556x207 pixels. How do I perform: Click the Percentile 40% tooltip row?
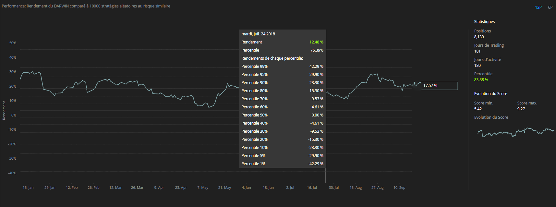(282, 123)
